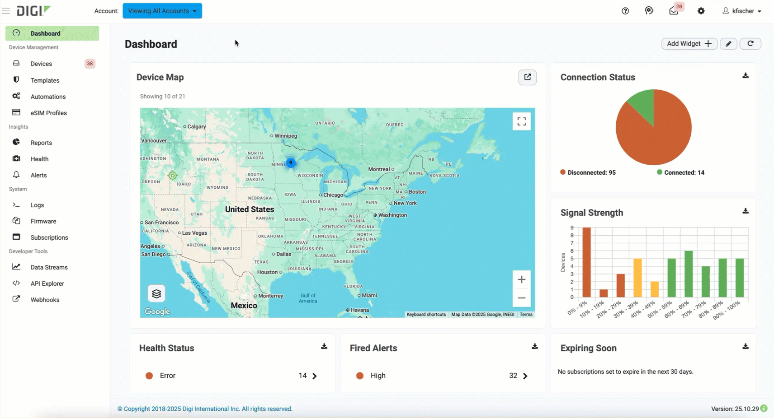Viewport: 774px width, 418px height.
Task: Toggle the hamburger sidebar menu
Action: click(6, 11)
